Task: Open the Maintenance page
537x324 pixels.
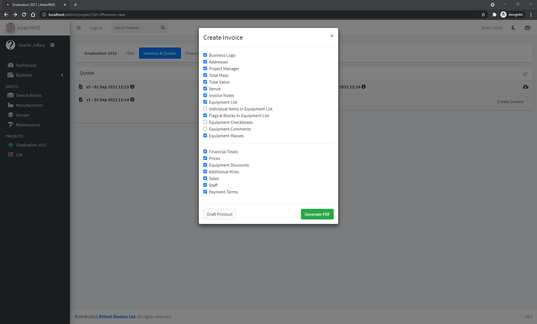Action: click(x=28, y=125)
